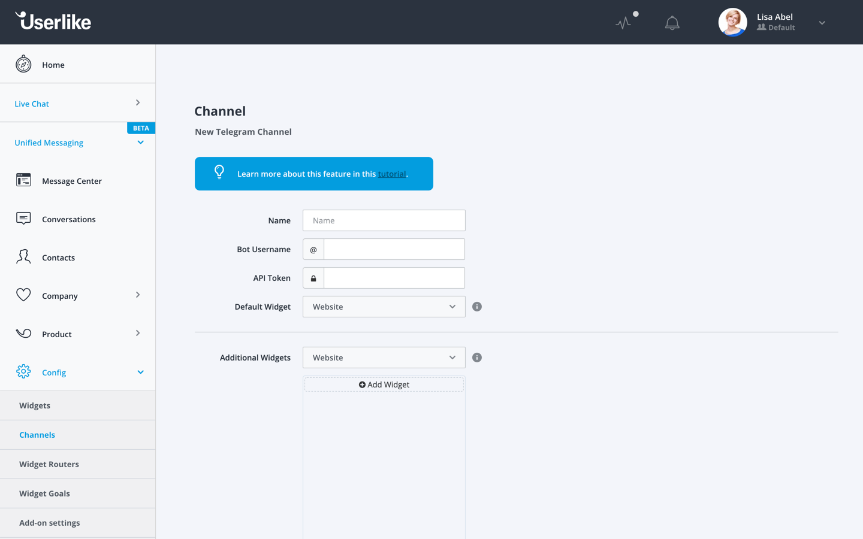Open the activity pulse monitor icon
The height and width of the screenshot is (539, 863).
[623, 23]
